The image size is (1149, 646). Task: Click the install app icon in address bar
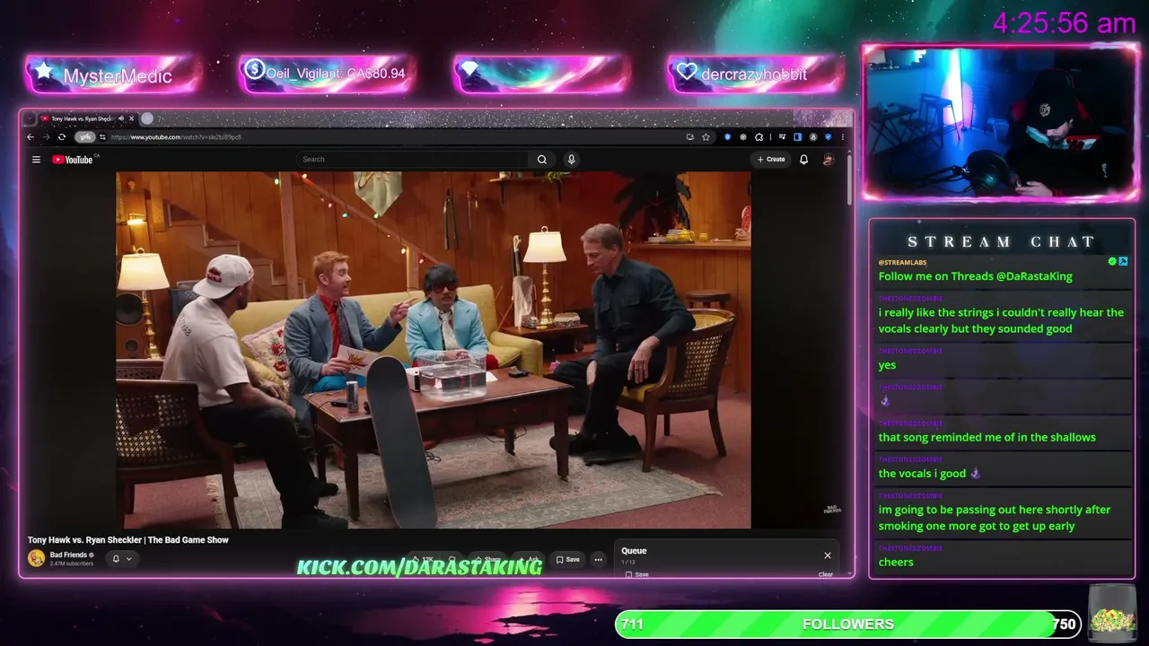(x=689, y=137)
